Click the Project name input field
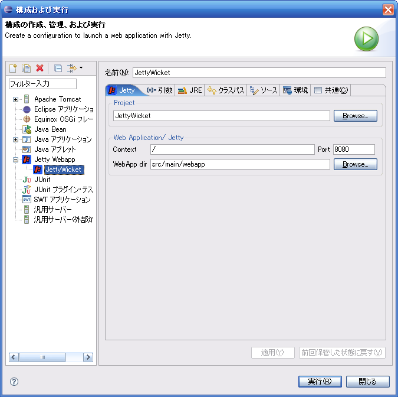This screenshot has height=397, width=398. pos(221,116)
